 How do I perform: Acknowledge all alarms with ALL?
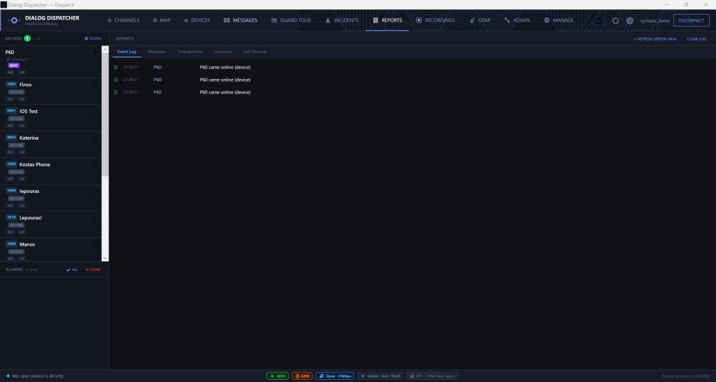pos(72,270)
